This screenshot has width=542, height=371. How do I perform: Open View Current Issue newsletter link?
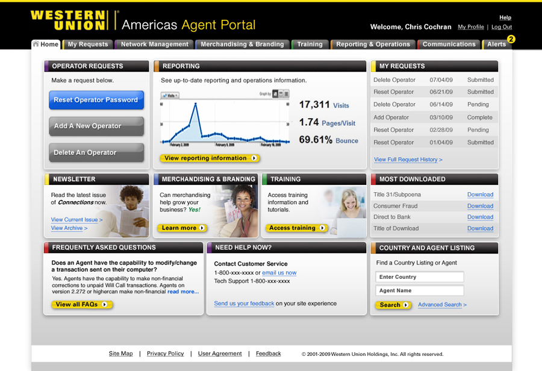tap(76, 220)
